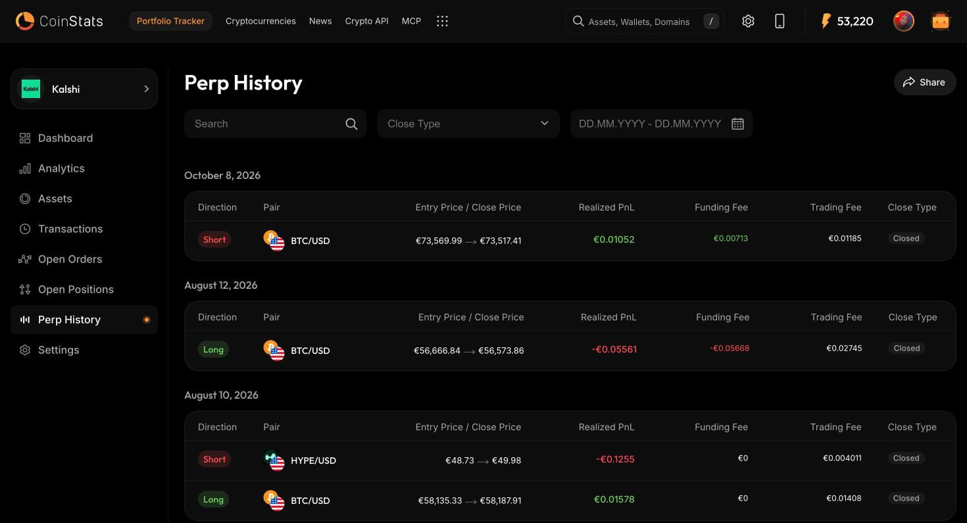Image resolution: width=967 pixels, height=523 pixels.
Task: Click the HYPE/USD pair name
Action: tap(313, 461)
